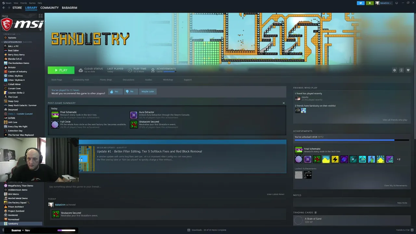
Task: Open the Community Hub link
Action: pos(81,80)
